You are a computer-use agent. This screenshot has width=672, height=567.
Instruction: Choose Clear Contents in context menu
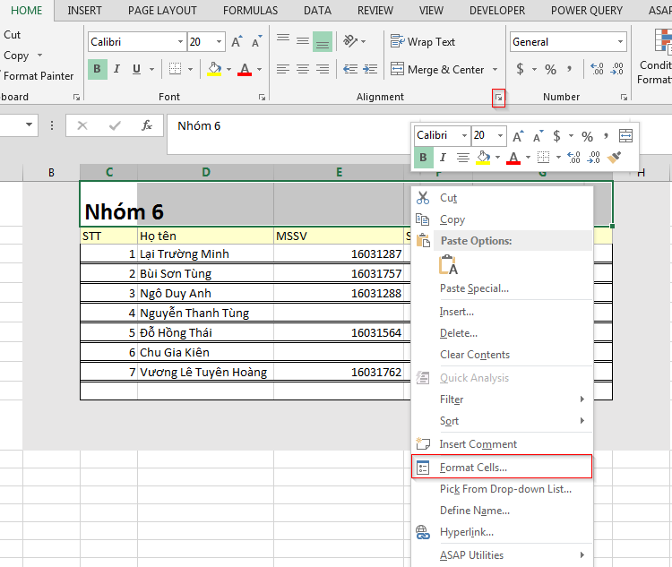coord(502,355)
